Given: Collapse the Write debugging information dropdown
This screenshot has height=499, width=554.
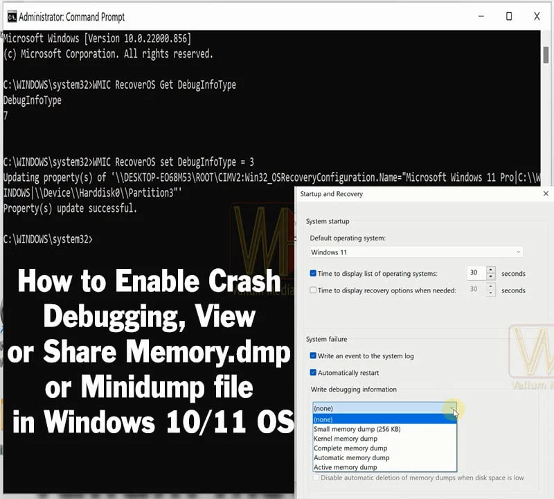Looking at the screenshot, I should pos(452,408).
